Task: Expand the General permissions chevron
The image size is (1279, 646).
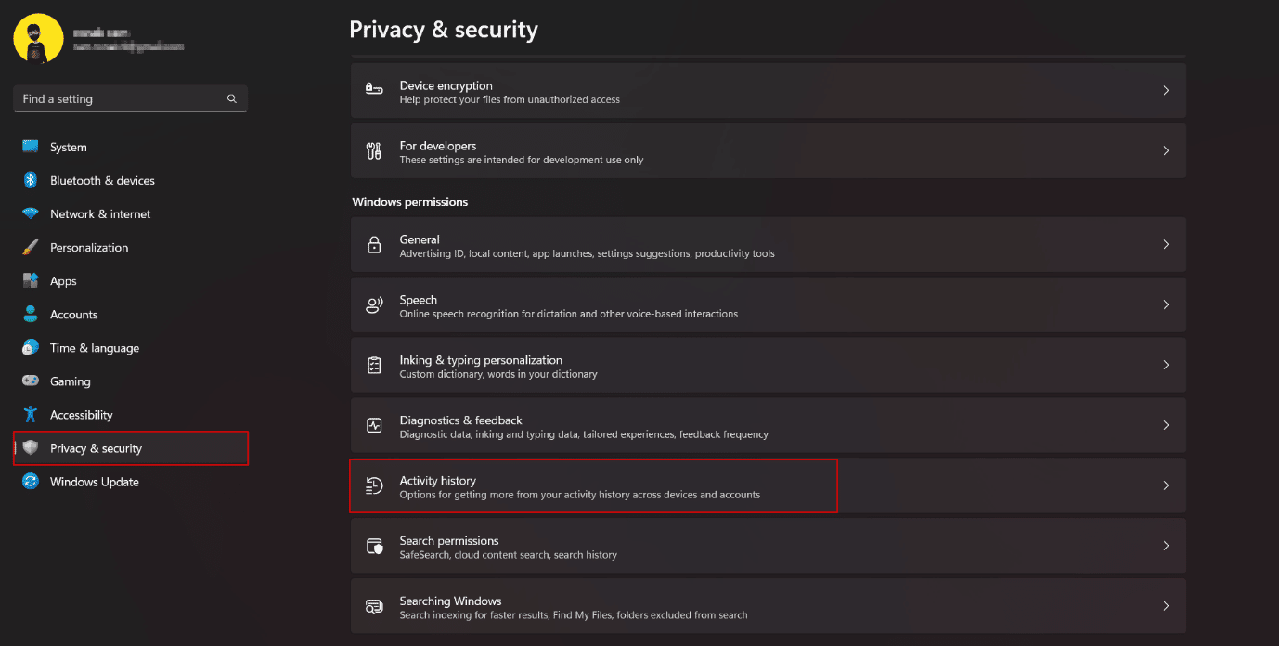Action: [1166, 244]
